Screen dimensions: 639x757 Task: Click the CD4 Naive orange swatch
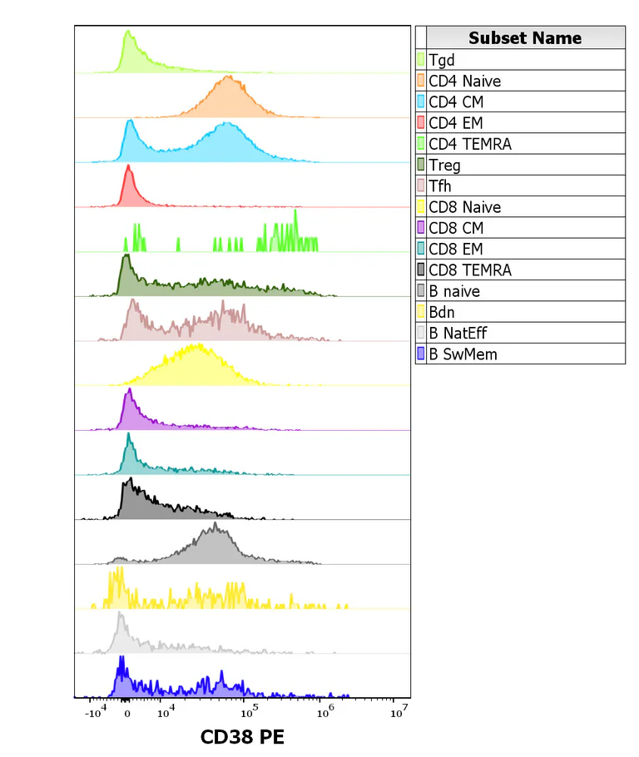click(421, 81)
